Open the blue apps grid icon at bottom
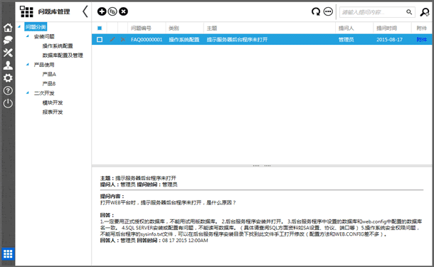434x267 pixels. point(8,253)
